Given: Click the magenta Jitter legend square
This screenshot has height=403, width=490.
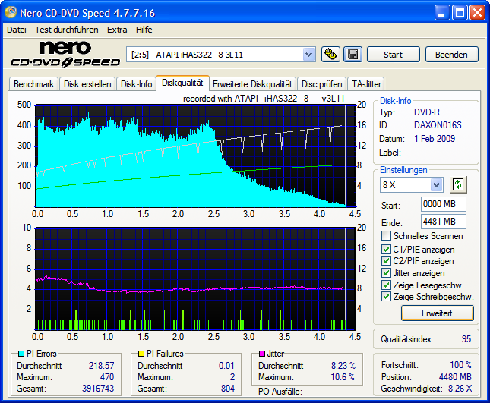Looking at the screenshot, I should click(x=262, y=354).
